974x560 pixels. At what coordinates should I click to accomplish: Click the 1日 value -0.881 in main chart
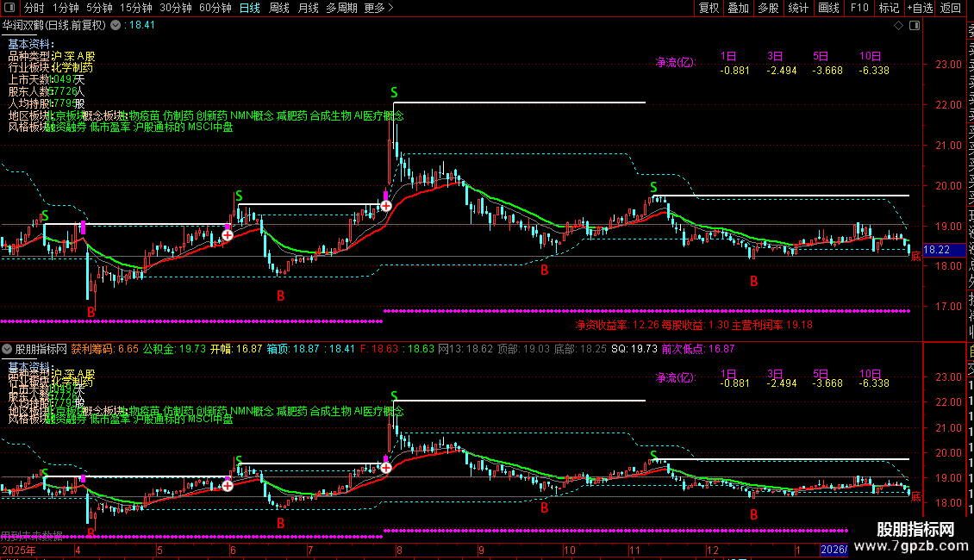[x=735, y=70]
